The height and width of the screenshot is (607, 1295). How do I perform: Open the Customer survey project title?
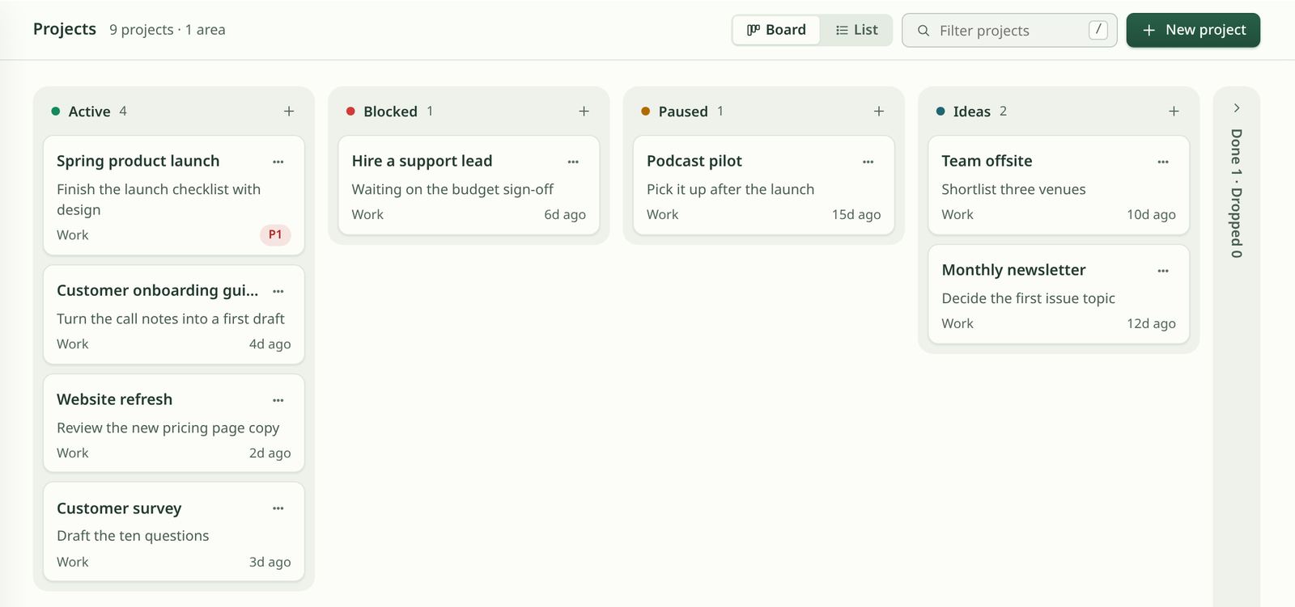click(x=119, y=508)
